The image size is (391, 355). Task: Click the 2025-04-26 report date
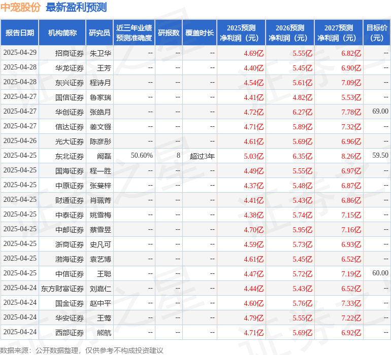pos(20,140)
